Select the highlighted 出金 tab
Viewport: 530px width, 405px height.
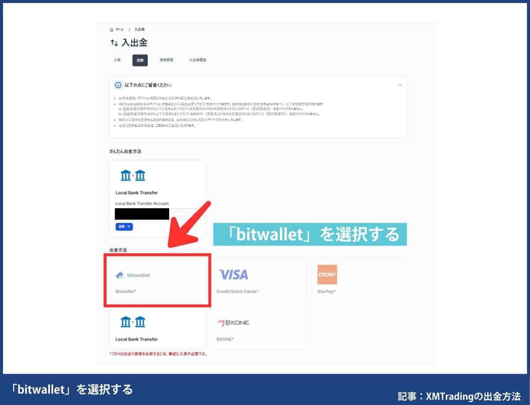tap(140, 60)
